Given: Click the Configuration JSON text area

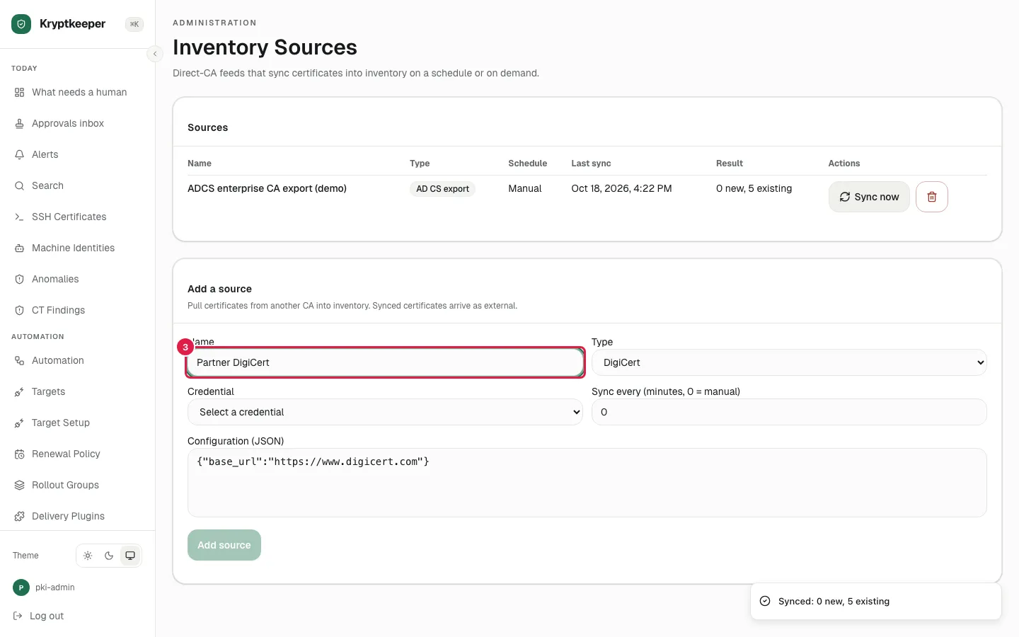Looking at the screenshot, I should coord(587,483).
